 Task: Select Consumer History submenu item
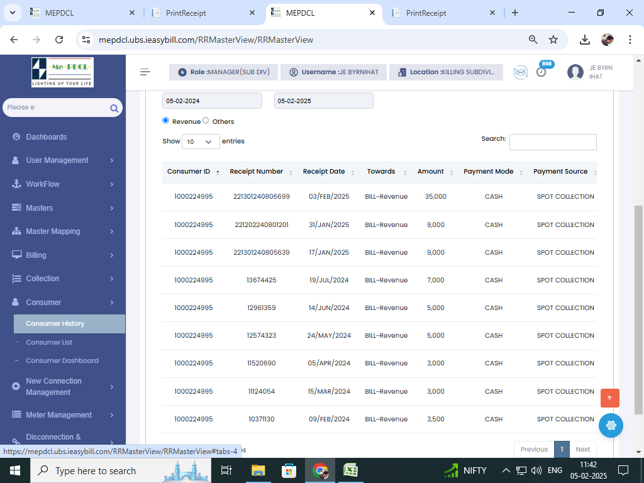click(x=69, y=324)
